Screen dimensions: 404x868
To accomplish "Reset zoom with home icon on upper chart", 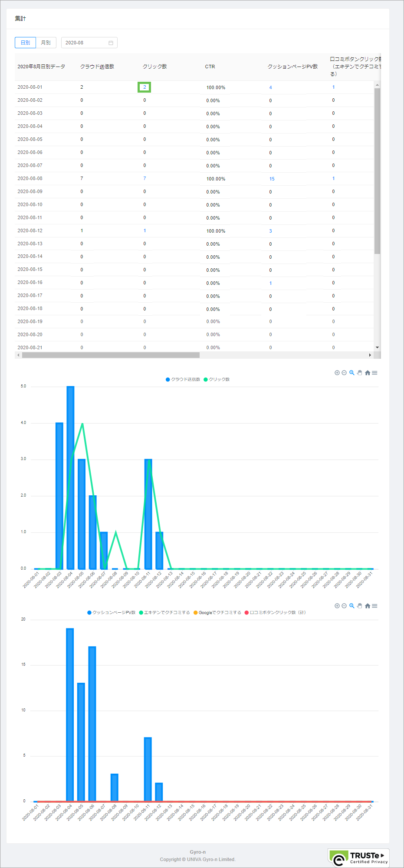I will click(368, 373).
